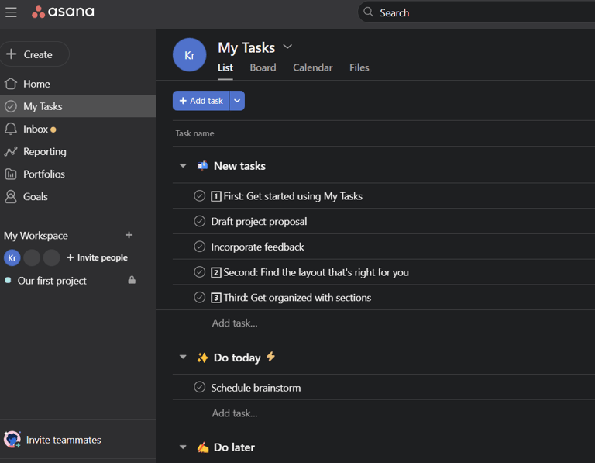
Task: Click the 'New tasks' section title
Action: (x=239, y=166)
